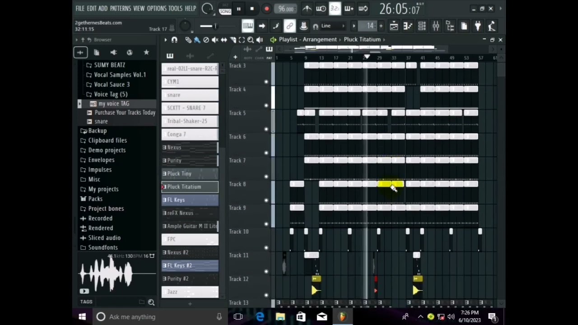Open the Channel rack view icon
This screenshot has height=325, width=578.
(422, 26)
